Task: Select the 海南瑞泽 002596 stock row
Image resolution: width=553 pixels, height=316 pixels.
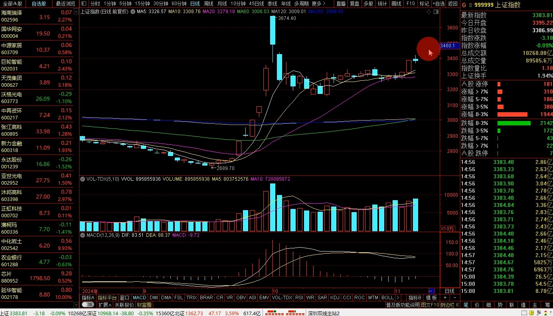Action: pyautogui.click(x=37, y=16)
